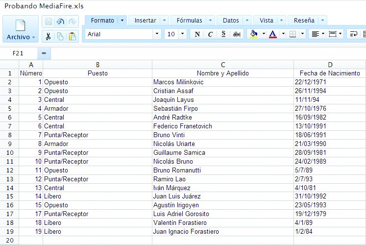Open the Arial font name dropdown
The width and height of the screenshot is (366, 245).
point(157,34)
